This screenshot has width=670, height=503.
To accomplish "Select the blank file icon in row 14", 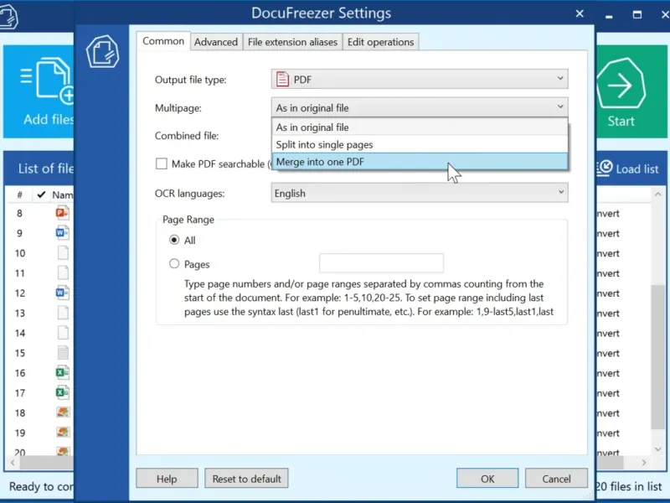I will tap(63, 333).
